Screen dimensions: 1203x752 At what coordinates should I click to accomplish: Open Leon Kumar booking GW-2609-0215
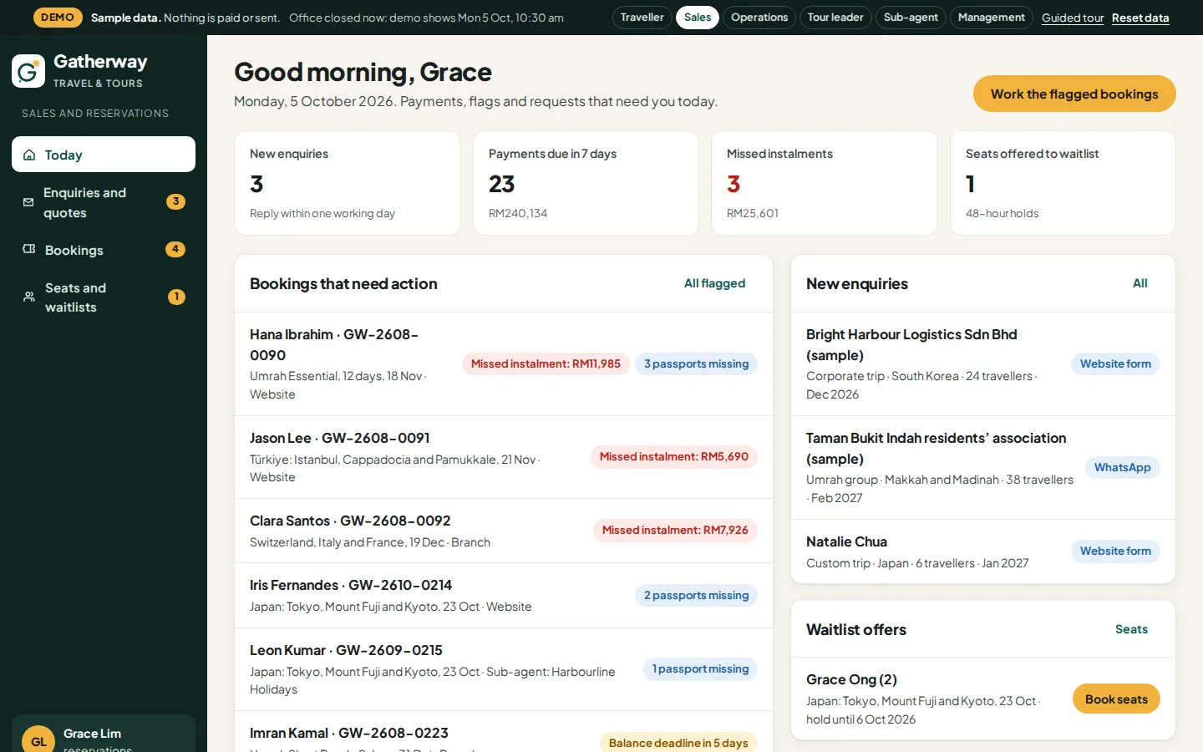[504, 669]
